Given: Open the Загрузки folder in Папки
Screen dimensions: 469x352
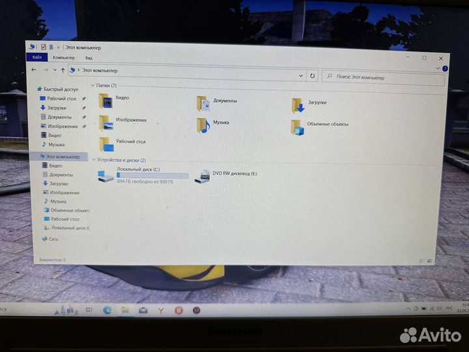Looking at the screenshot, I should (309, 105).
